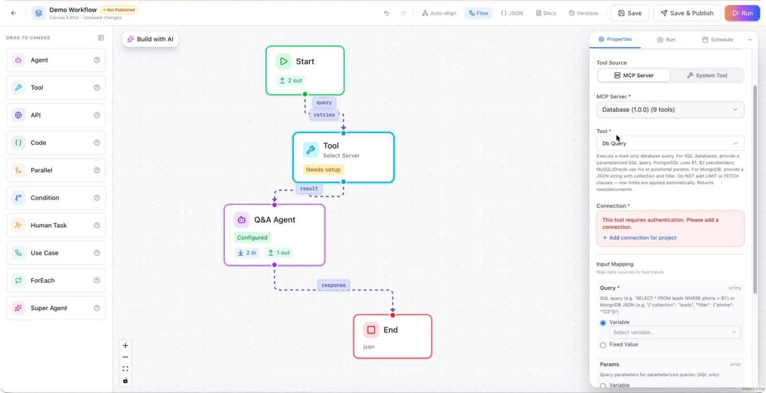Choose System Tool as tool source
Image resolution: width=766 pixels, height=393 pixels.
[707, 76]
